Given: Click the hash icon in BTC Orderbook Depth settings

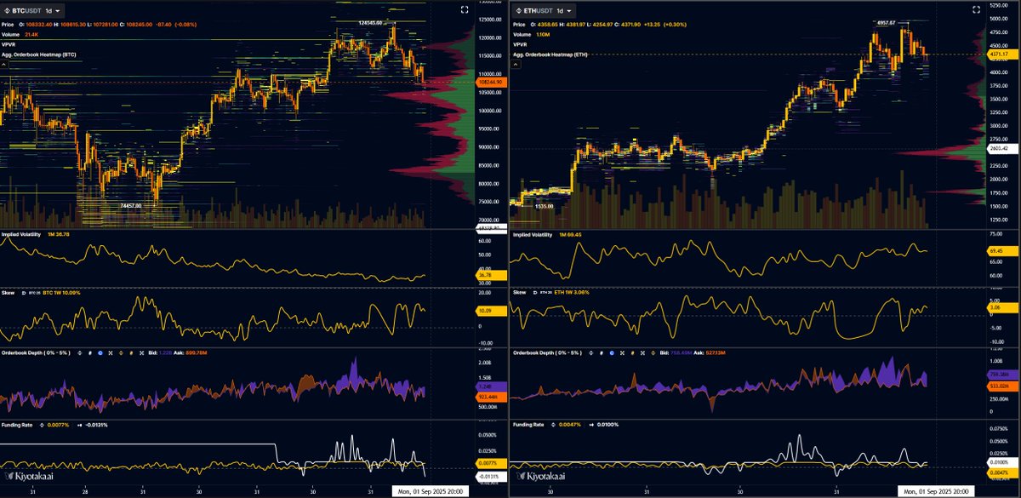Looking at the screenshot, I should (89, 352).
